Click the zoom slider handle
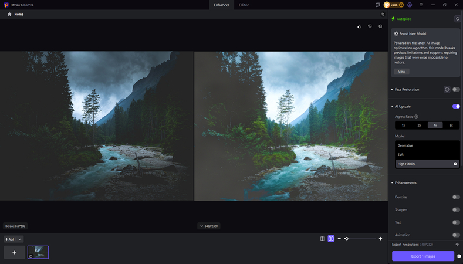 coord(346,239)
